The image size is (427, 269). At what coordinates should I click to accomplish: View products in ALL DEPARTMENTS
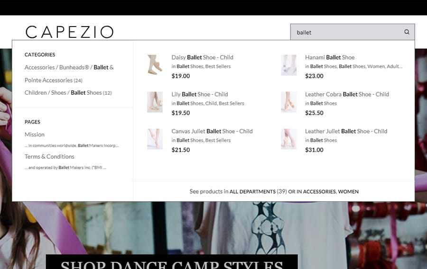tap(252, 191)
